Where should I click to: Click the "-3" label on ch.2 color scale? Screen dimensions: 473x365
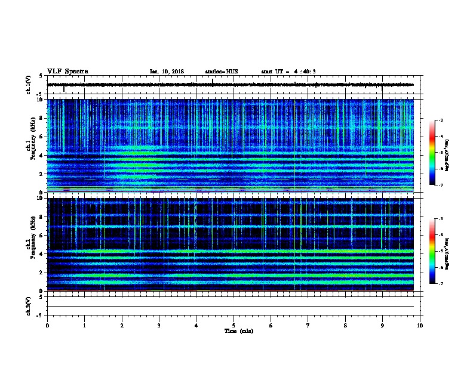440,219
